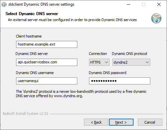
Task: Click the 'Dynamic DNS protocol' label
Action: click(130, 54)
